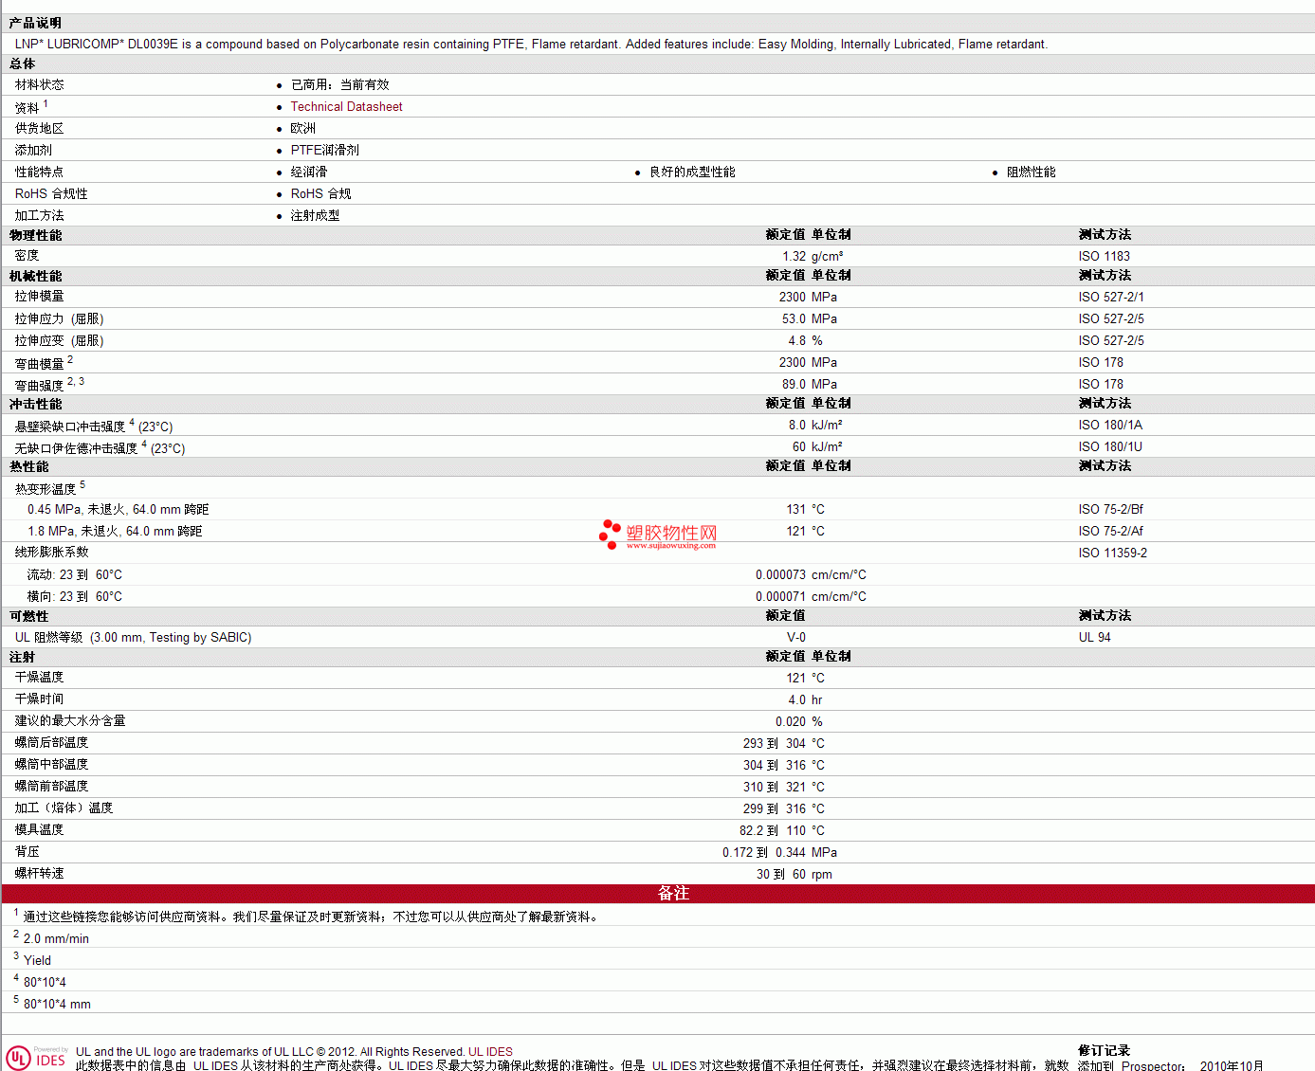Click the 线形膨胀系数 row label

tap(51, 553)
